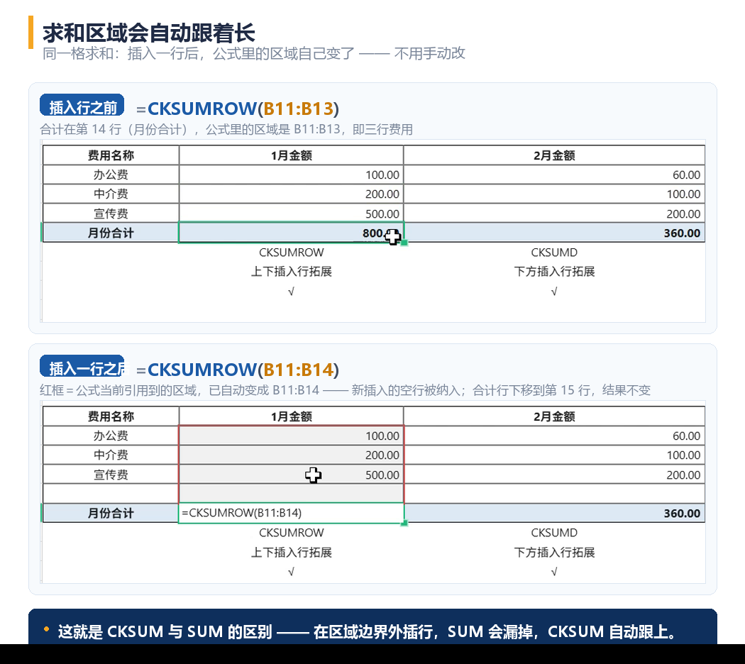This screenshot has width=745, height=664.
Task: Click the subtitle starting with 同一格求和
Action: [x=254, y=54]
